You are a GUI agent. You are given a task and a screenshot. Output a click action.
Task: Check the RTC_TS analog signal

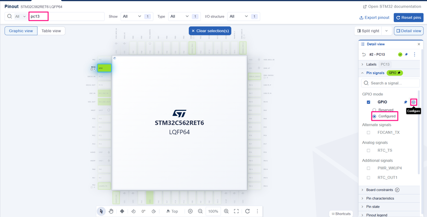point(368,150)
